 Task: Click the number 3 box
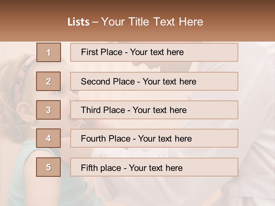point(48,110)
